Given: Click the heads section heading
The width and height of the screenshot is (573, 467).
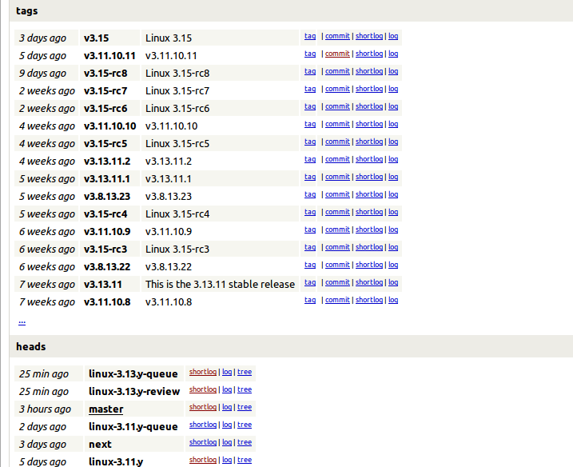Looking at the screenshot, I should click(x=31, y=347).
